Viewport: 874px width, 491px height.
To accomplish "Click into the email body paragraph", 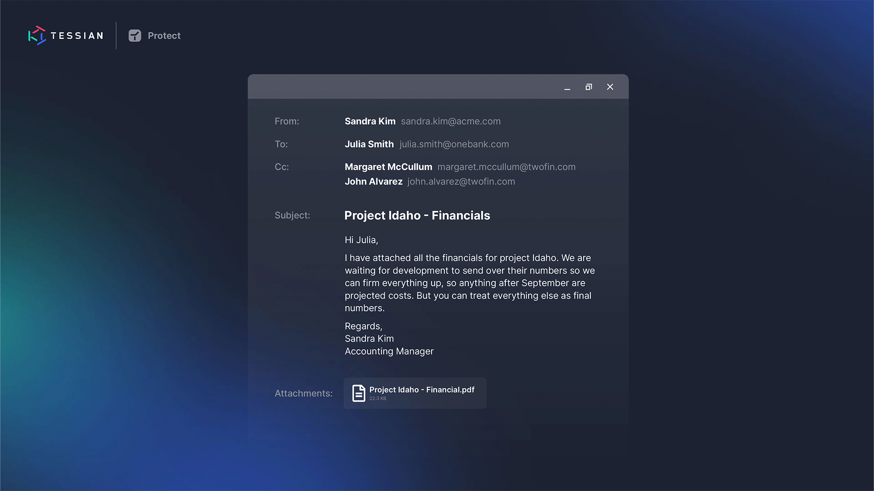I will pyautogui.click(x=469, y=283).
